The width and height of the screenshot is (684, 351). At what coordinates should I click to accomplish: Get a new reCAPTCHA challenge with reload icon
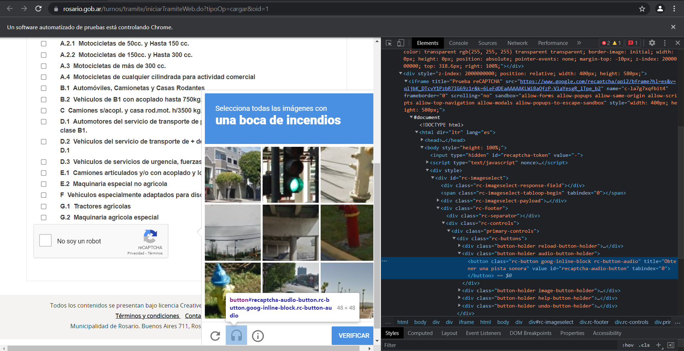click(215, 336)
